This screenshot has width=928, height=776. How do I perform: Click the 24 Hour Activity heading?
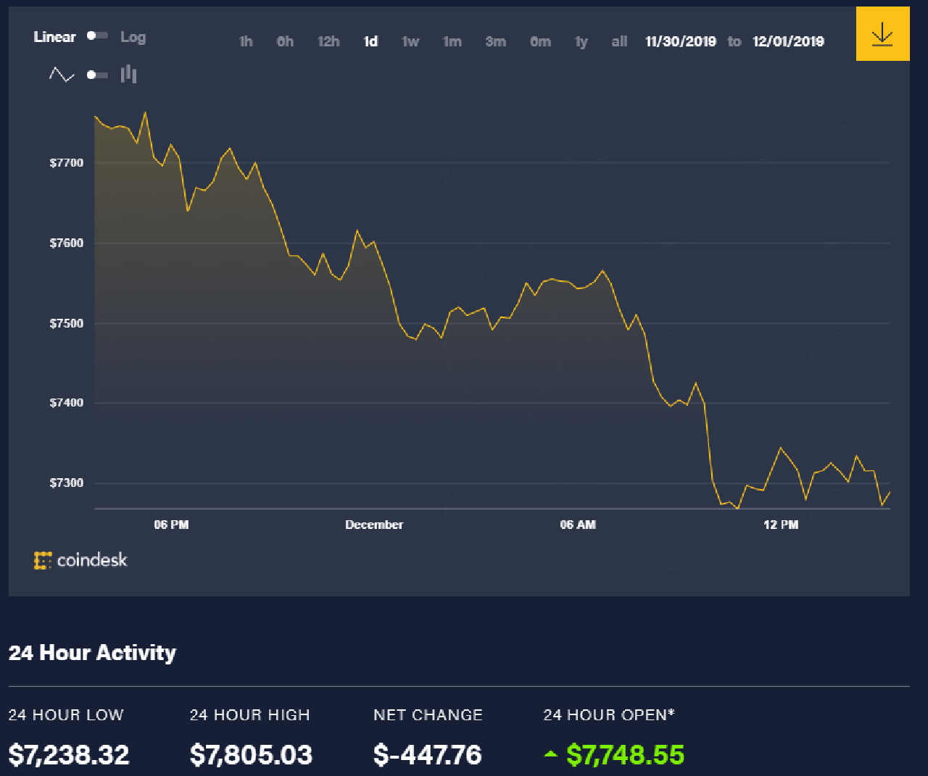(92, 653)
